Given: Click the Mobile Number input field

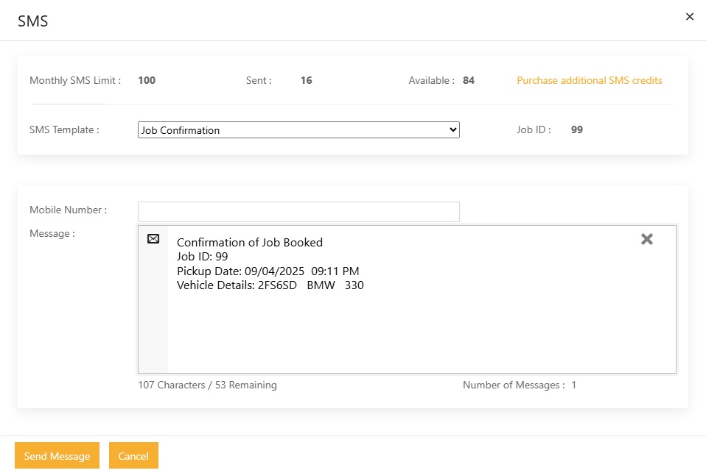Looking at the screenshot, I should [x=298, y=212].
